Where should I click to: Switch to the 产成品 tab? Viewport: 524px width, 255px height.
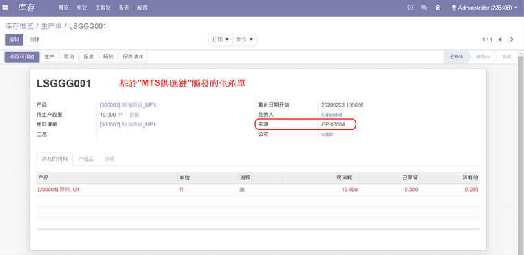pos(85,159)
